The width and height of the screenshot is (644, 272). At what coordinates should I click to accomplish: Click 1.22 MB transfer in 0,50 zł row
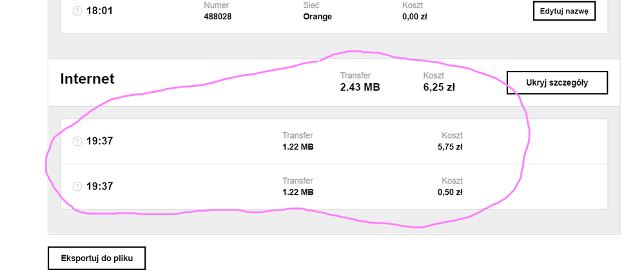[x=298, y=192]
